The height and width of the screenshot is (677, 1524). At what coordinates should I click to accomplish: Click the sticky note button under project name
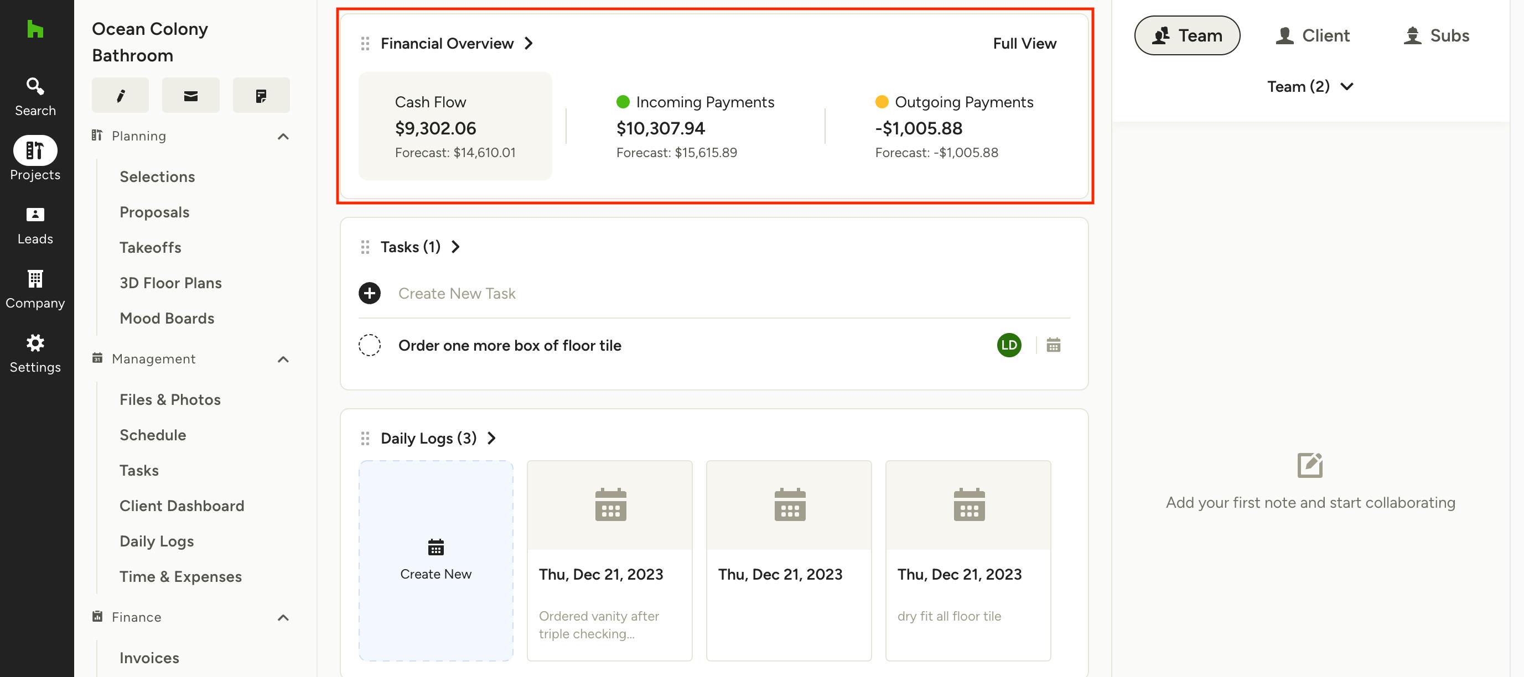point(261,95)
